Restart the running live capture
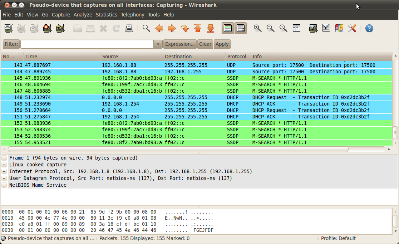This screenshot has height=244, width=399. pyautogui.click(x=60, y=28)
